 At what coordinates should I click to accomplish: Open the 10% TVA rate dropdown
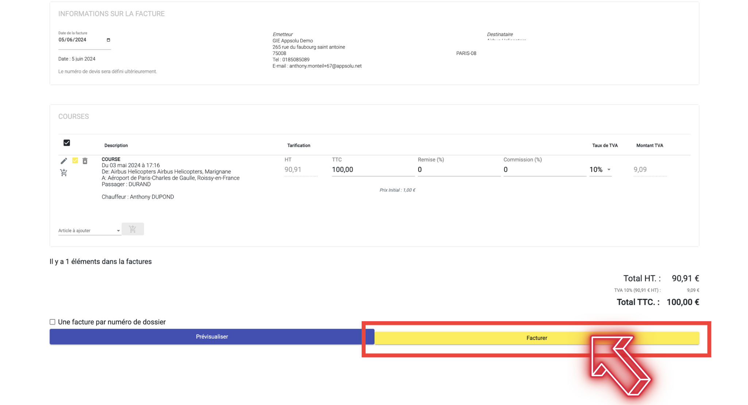pyautogui.click(x=600, y=170)
